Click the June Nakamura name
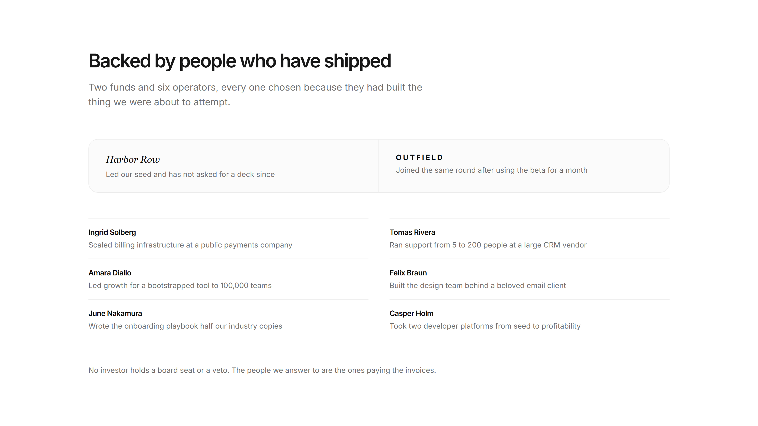 click(x=115, y=314)
